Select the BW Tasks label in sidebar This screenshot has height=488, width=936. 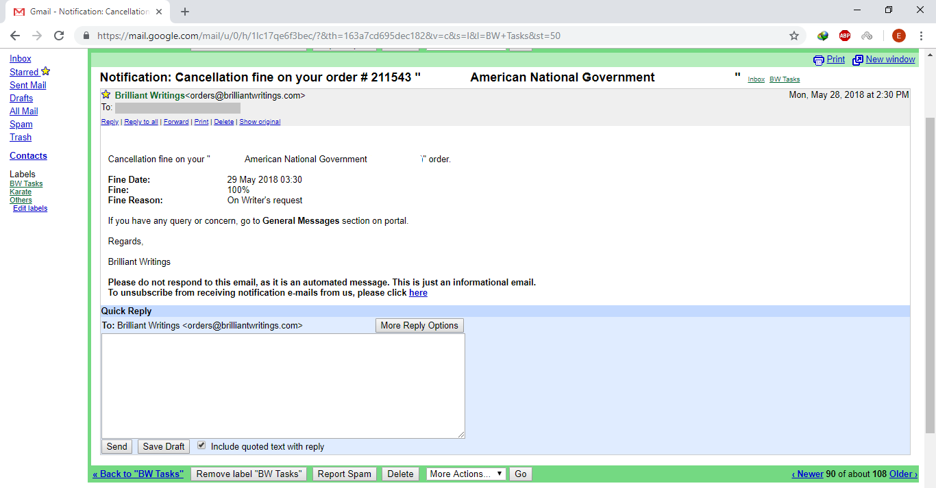point(26,183)
